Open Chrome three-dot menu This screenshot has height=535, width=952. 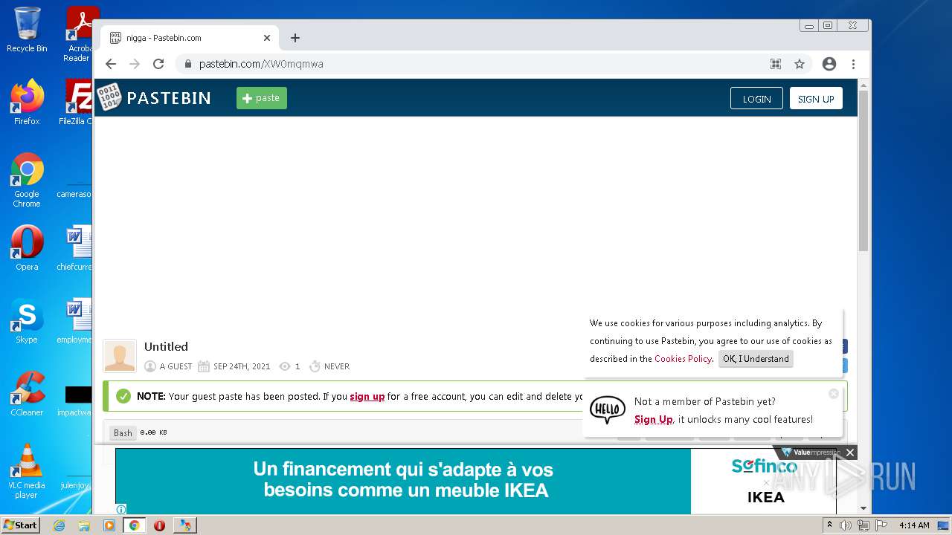pyautogui.click(x=853, y=64)
